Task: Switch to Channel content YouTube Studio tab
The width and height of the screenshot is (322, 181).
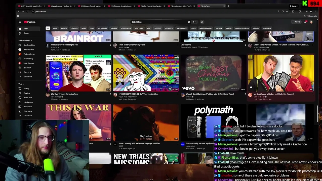Action: click(x=61, y=6)
